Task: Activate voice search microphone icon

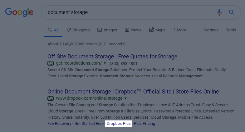Action: 219,12
